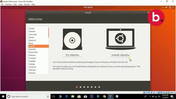Click the VirtualBox hard disk status icon
This screenshot has width=176, height=99.
tap(144, 93)
